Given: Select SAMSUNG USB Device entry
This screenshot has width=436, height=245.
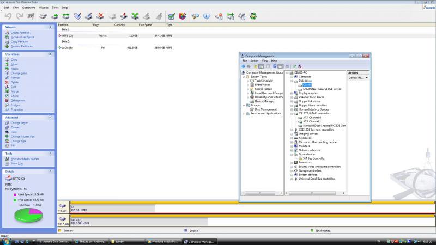Looking at the screenshot, I should point(322,89).
